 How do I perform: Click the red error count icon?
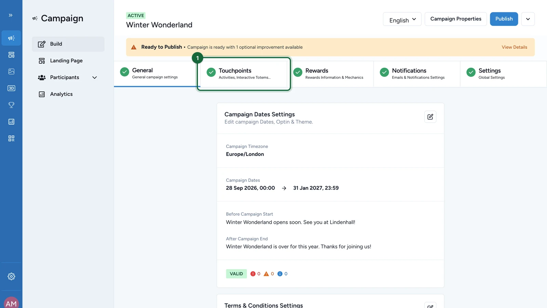tap(253, 274)
